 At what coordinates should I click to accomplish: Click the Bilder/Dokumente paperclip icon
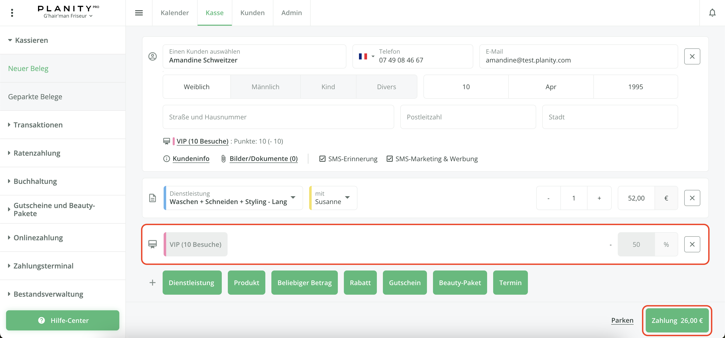pyautogui.click(x=224, y=159)
